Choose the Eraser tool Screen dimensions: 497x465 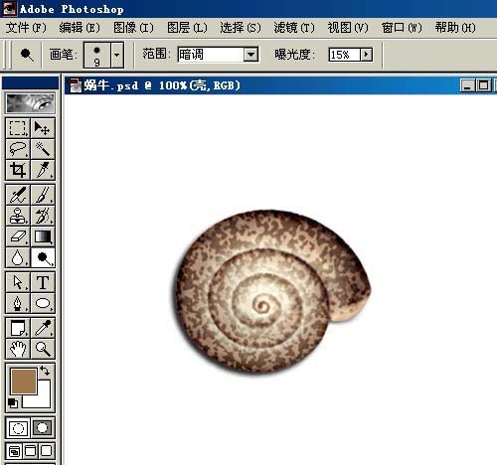[x=18, y=236]
